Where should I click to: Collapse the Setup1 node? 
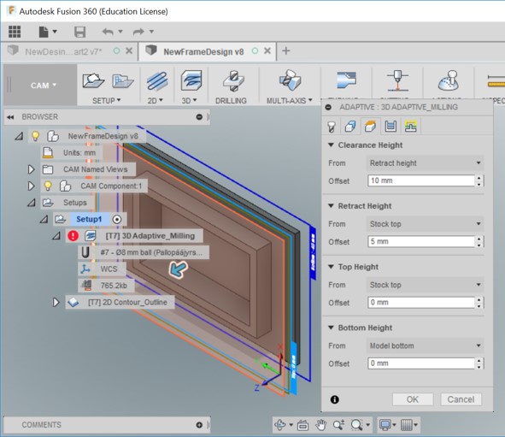[x=44, y=220]
